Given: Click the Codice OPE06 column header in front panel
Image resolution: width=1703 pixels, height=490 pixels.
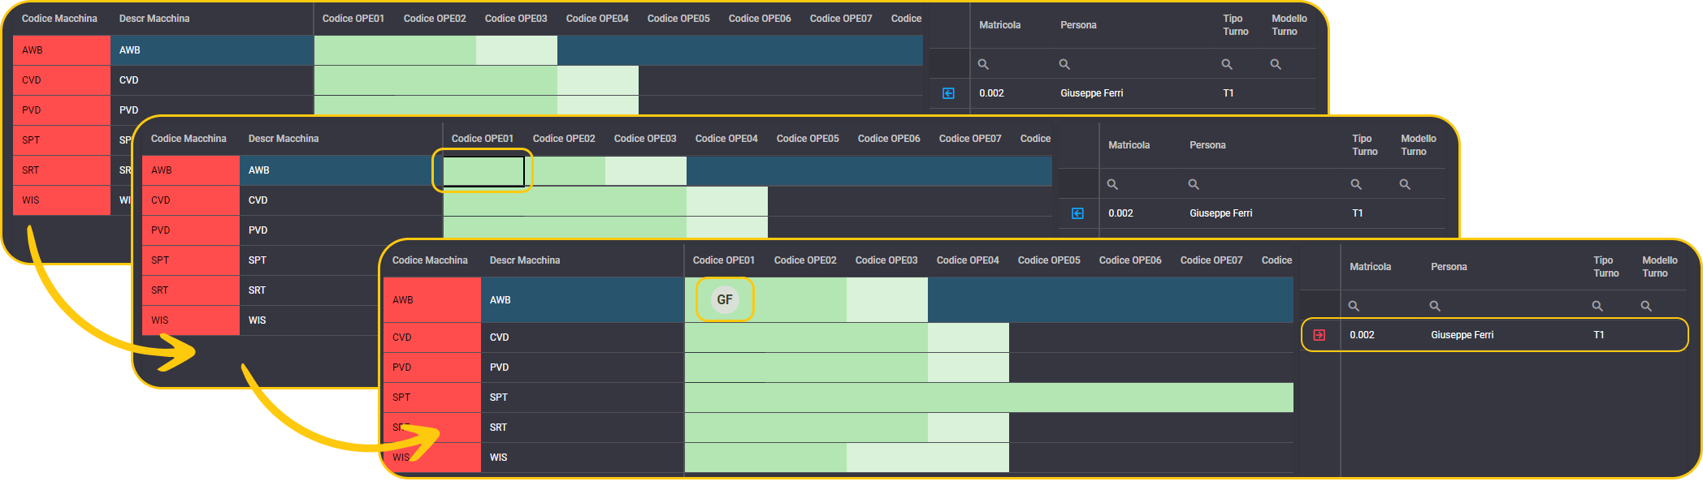Looking at the screenshot, I should pos(1130,260).
